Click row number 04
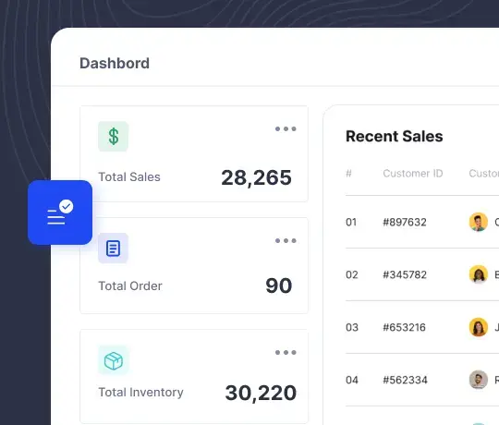The width and height of the screenshot is (499, 425). tap(352, 380)
